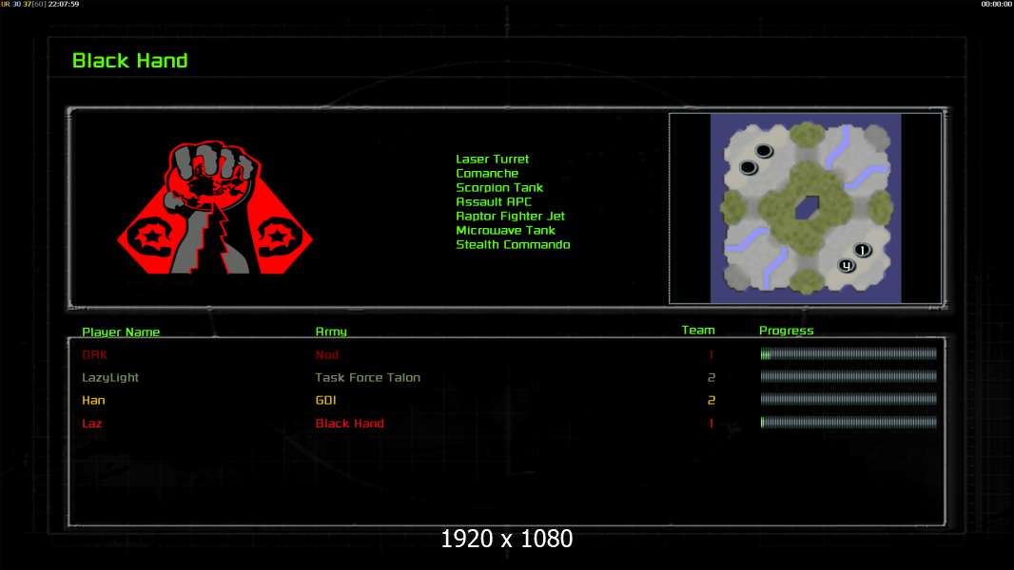Screen dimensions: 1014x570
Task: Click the Army column header
Action: click(x=331, y=332)
